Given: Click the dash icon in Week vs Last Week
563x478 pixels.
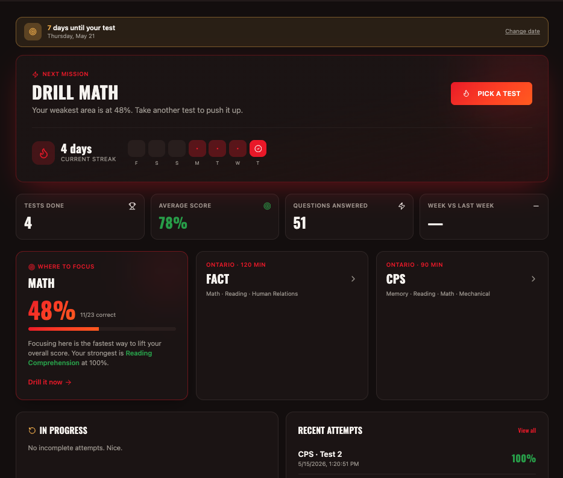Looking at the screenshot, I should tap(536, 206).
